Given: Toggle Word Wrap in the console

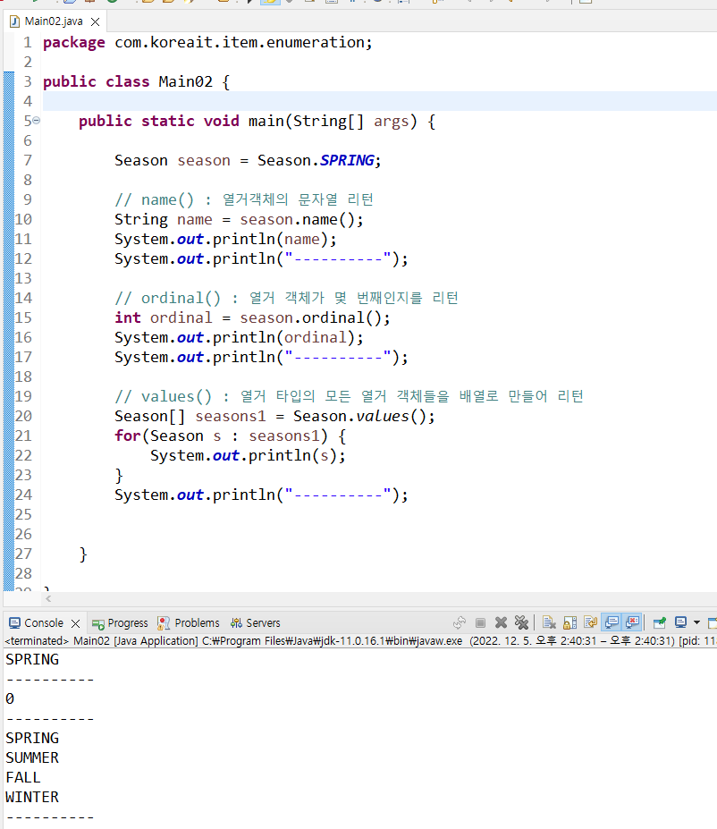Looking at the screenshot, I should [591, 622].
